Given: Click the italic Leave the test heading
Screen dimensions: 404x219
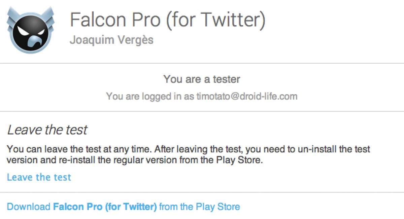Looking at the screenshot, I should (x=47, y=130).
